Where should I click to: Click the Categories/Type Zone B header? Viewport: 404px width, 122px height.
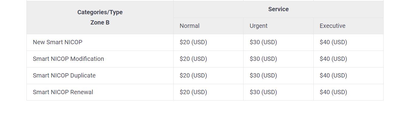100,17
